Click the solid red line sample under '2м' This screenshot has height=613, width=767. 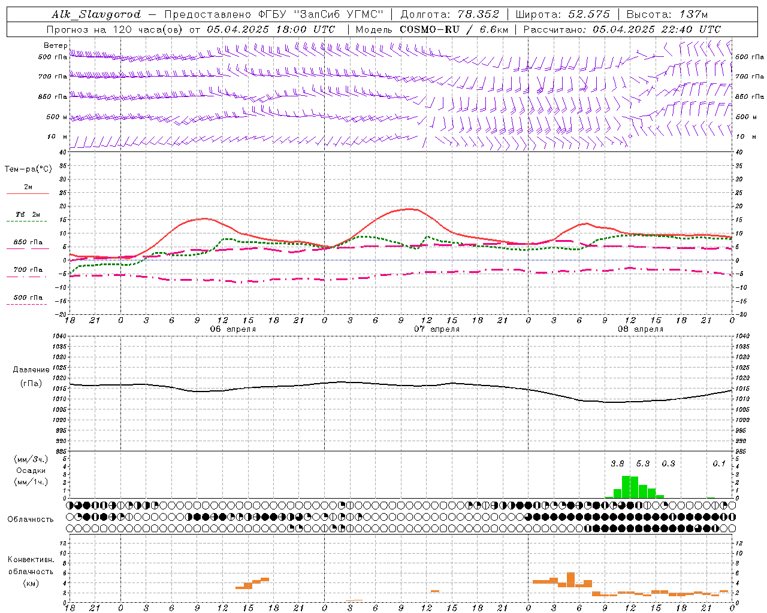click(27, 194)
